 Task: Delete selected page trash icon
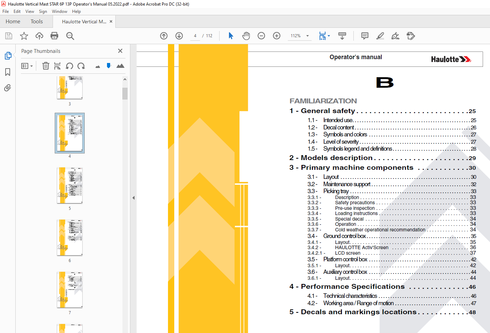coord(46,66)
